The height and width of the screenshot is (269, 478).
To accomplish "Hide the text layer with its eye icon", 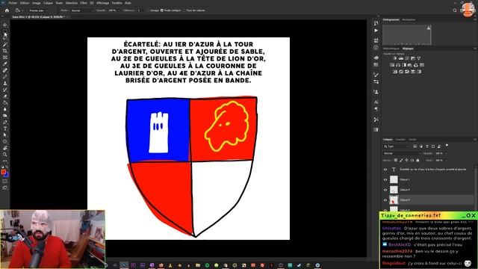I will point(385,170).
